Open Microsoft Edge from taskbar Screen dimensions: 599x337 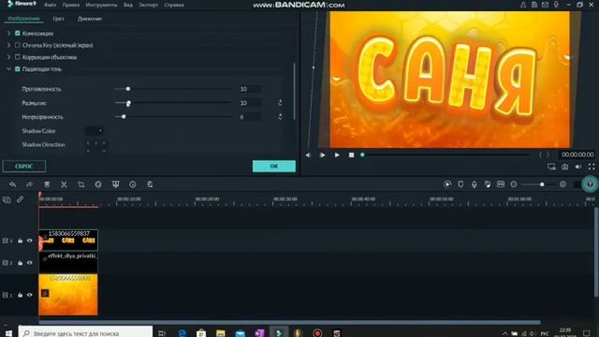(183, 333)
